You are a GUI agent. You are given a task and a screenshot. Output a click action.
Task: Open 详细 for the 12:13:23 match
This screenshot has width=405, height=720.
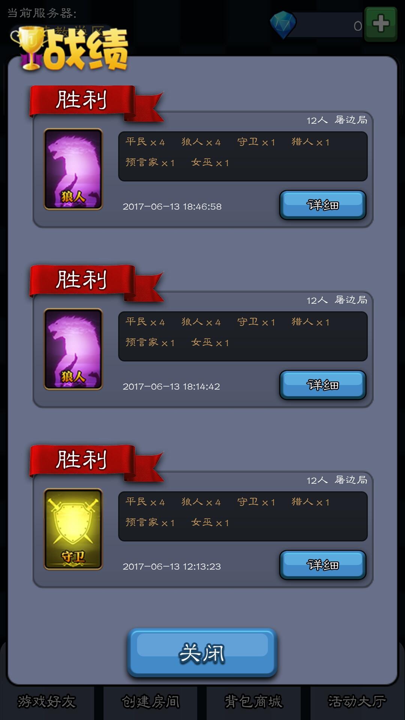323,565
